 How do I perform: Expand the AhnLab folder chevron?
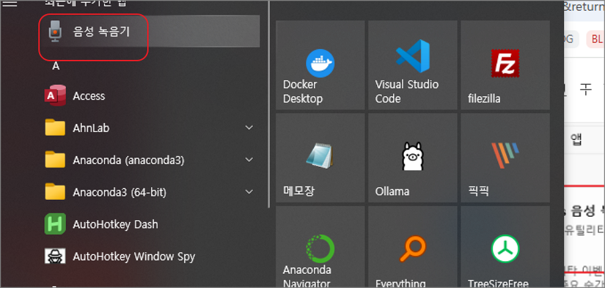pos(249,127)
